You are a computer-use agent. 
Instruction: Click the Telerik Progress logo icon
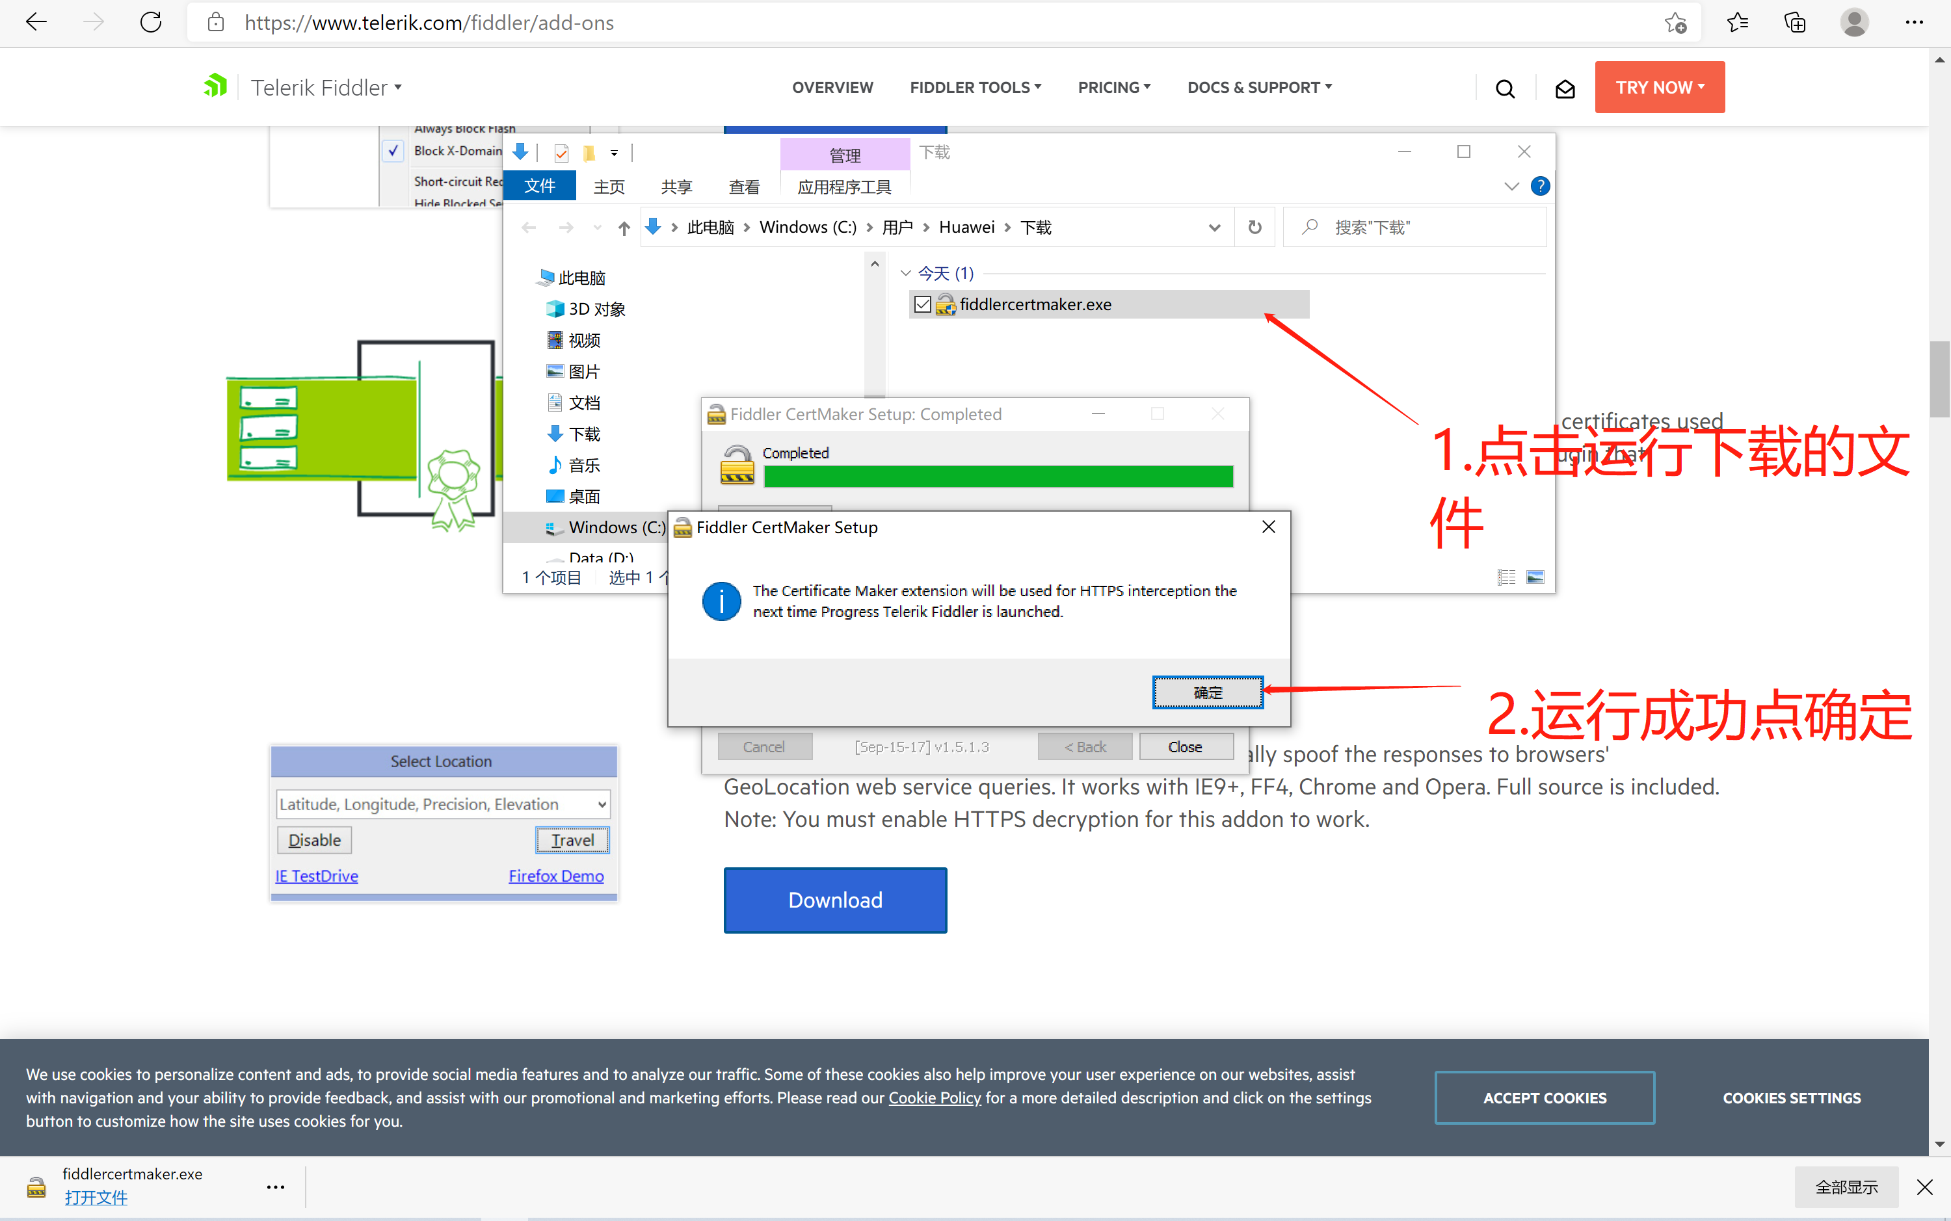(x=216, y=86)
